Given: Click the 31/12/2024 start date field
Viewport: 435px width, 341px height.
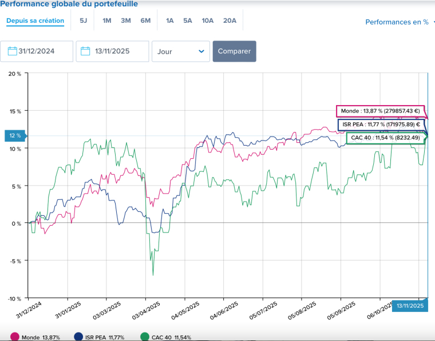Looking at the screenshot, I should (43, 51).
